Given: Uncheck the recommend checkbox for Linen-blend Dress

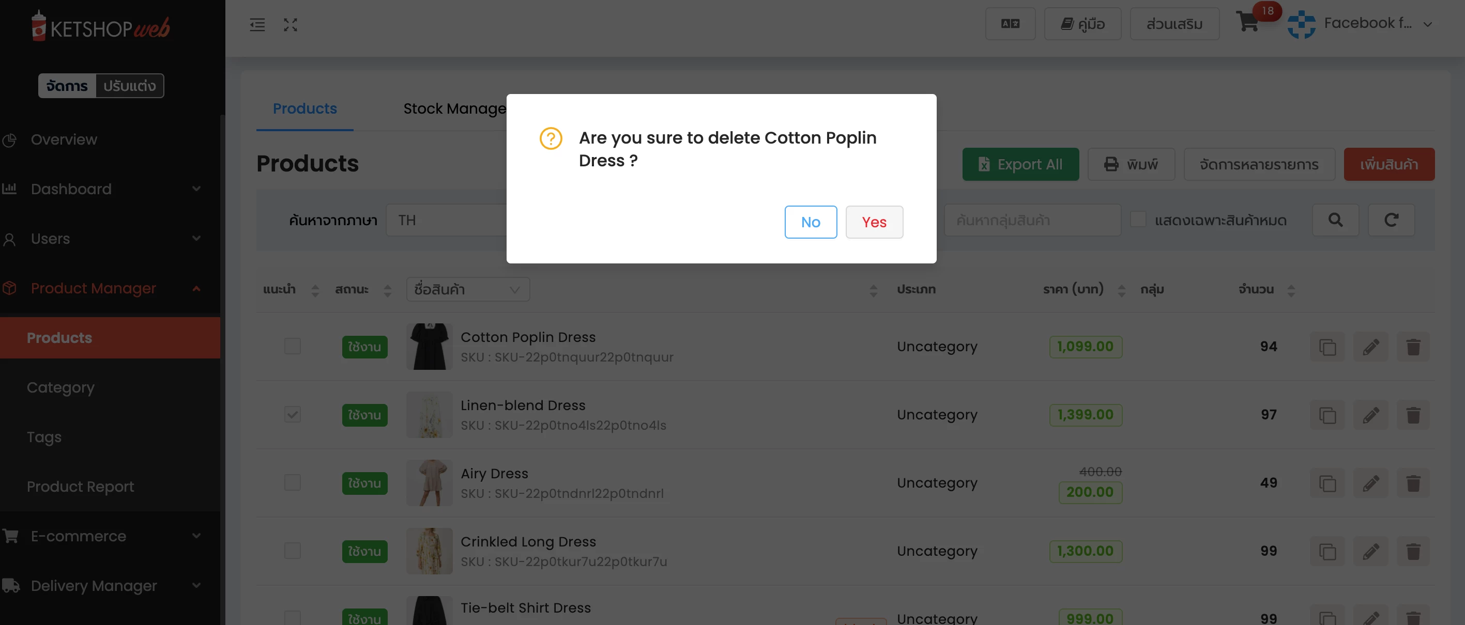Looking at the screenshot, I should tap(292, 414).
